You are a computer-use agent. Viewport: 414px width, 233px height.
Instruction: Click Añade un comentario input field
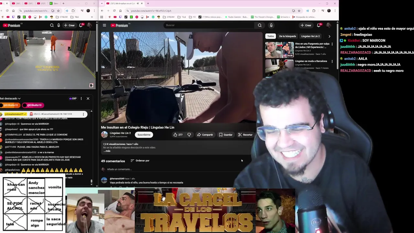click(x=119, y=169)
